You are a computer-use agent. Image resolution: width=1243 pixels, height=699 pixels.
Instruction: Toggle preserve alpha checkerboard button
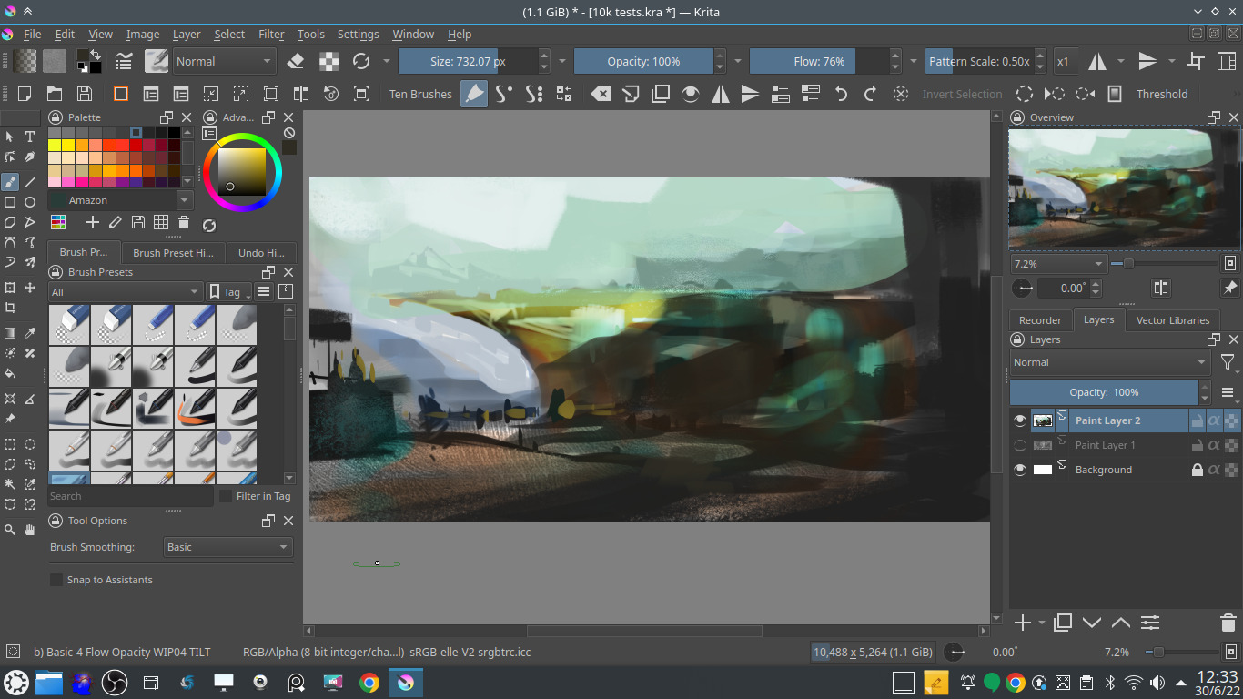328,61
